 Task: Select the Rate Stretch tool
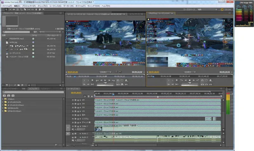coord(21,10)
